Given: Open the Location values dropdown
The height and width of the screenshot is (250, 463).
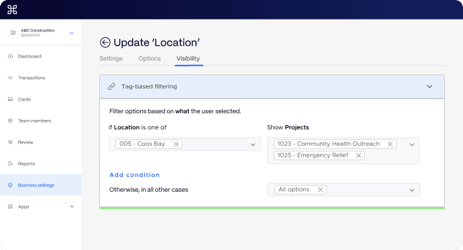Looking at the screenshot, I should point(253,145).
